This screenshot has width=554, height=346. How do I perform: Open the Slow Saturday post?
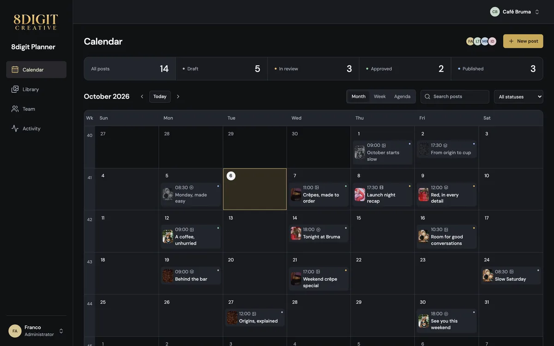tap(511, 275)
